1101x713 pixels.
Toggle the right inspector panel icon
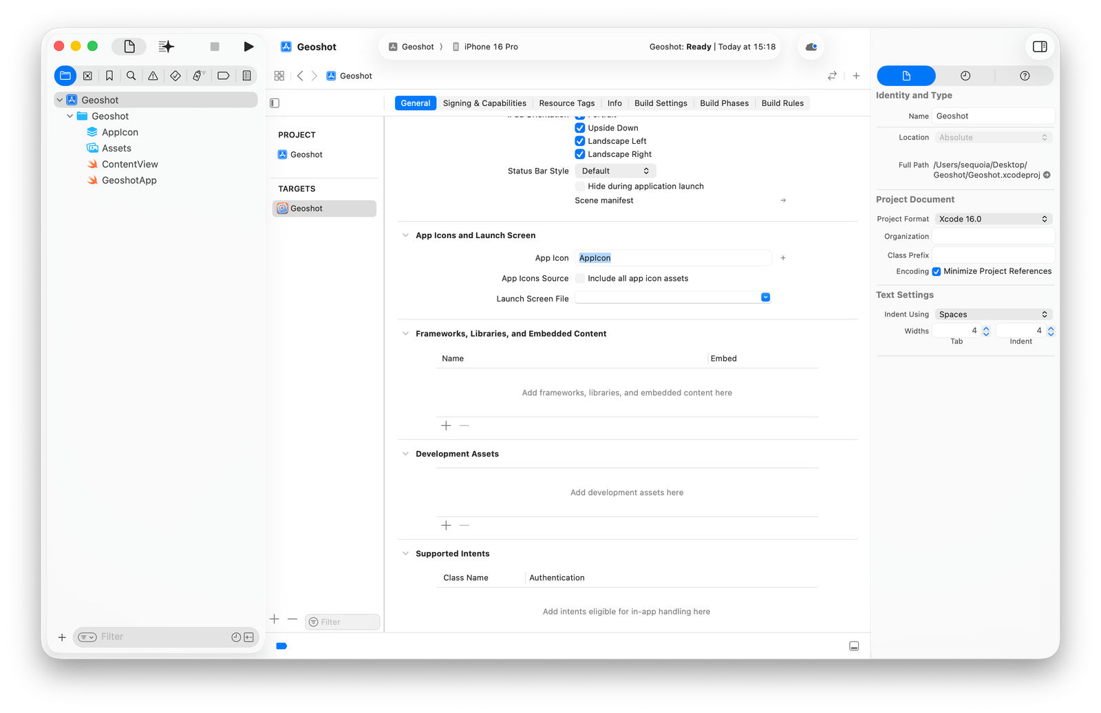[1040, 47]
